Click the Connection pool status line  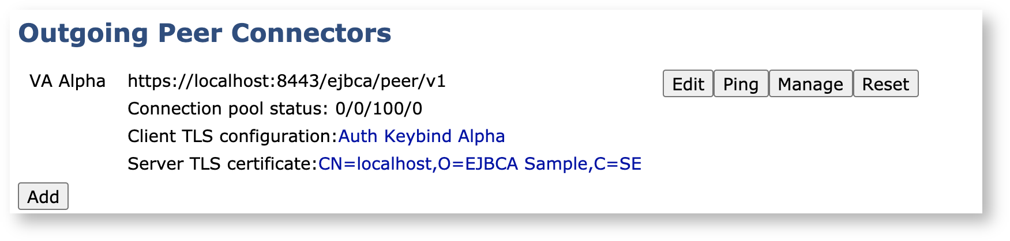275,109
